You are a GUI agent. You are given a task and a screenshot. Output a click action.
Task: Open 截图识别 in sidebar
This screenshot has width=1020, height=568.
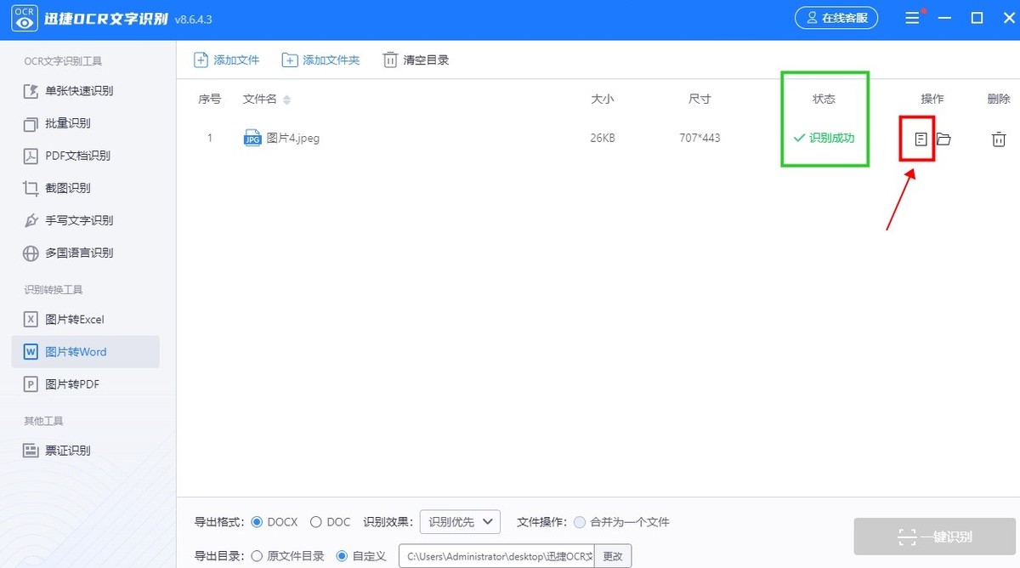pyautogui.click(x=85, y=188)
